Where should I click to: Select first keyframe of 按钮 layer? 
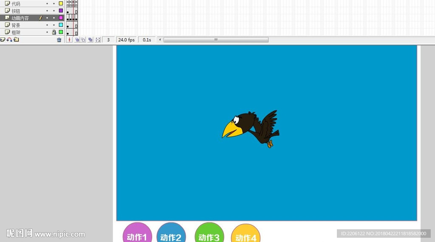(x=68, y=11)
